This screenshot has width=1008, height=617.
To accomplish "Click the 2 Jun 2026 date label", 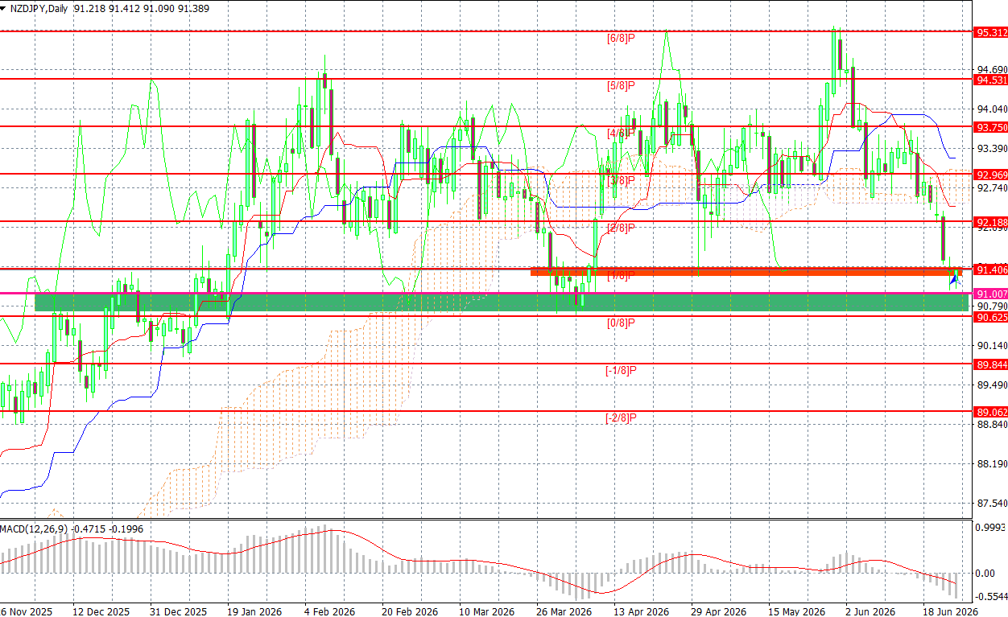I will pyautogui.click(x=871, y=611).
